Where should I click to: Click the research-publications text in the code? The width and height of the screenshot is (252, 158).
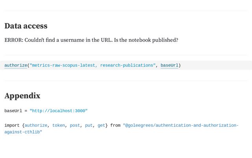(x=127, y=65)
